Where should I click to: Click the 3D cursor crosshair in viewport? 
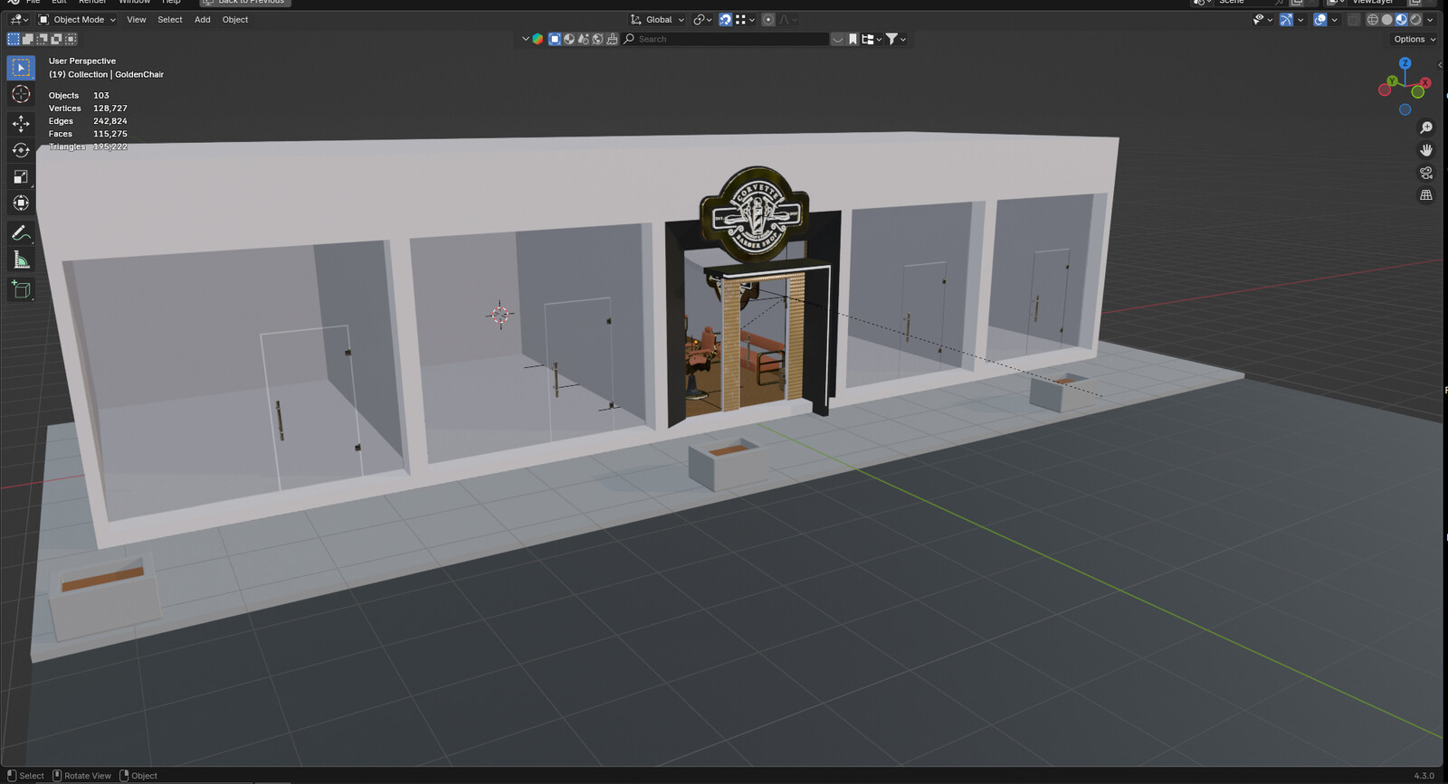(500, 315)
